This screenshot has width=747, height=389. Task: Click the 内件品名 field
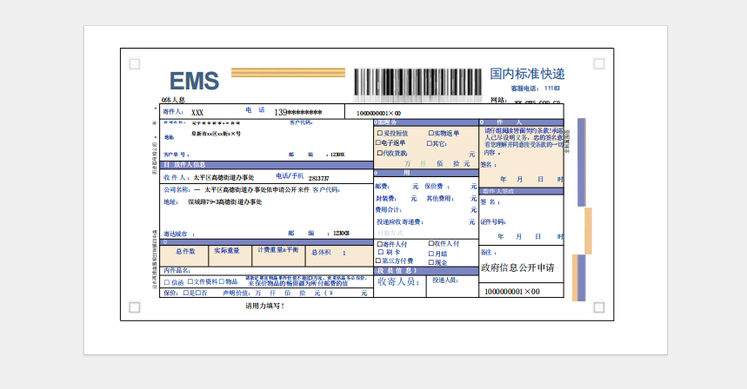point(266,271)
